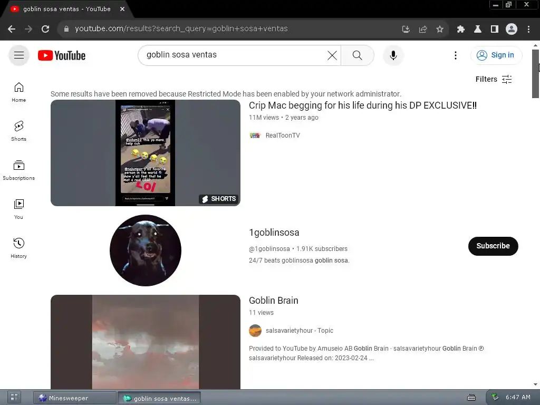Open Chrome Labs flask icon
540x405 pixels.
[478, 29]
